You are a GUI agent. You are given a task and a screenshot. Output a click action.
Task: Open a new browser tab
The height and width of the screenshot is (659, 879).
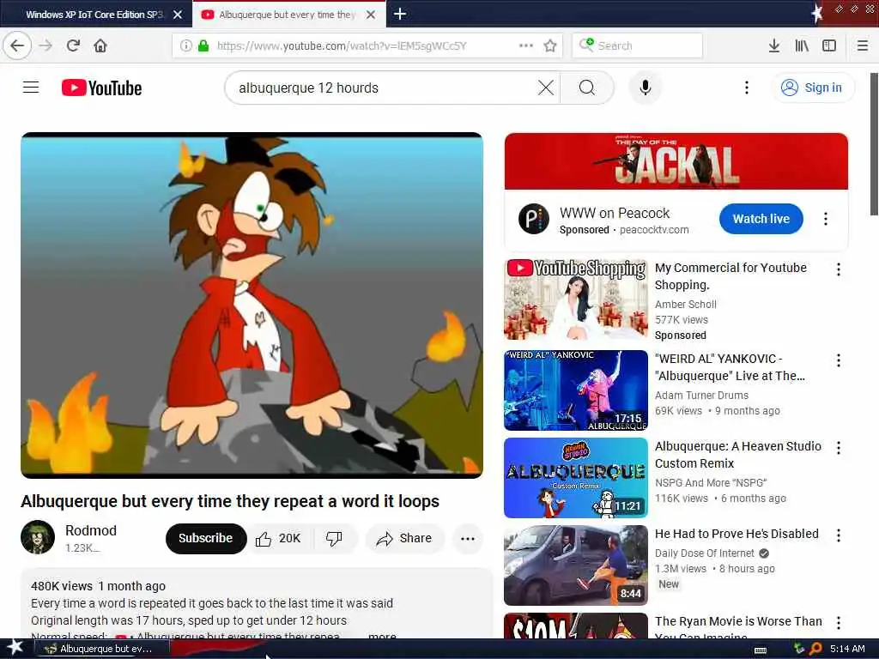400,14
